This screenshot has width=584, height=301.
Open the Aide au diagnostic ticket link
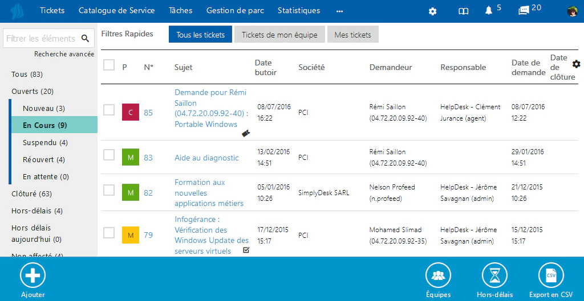[206, 158]
